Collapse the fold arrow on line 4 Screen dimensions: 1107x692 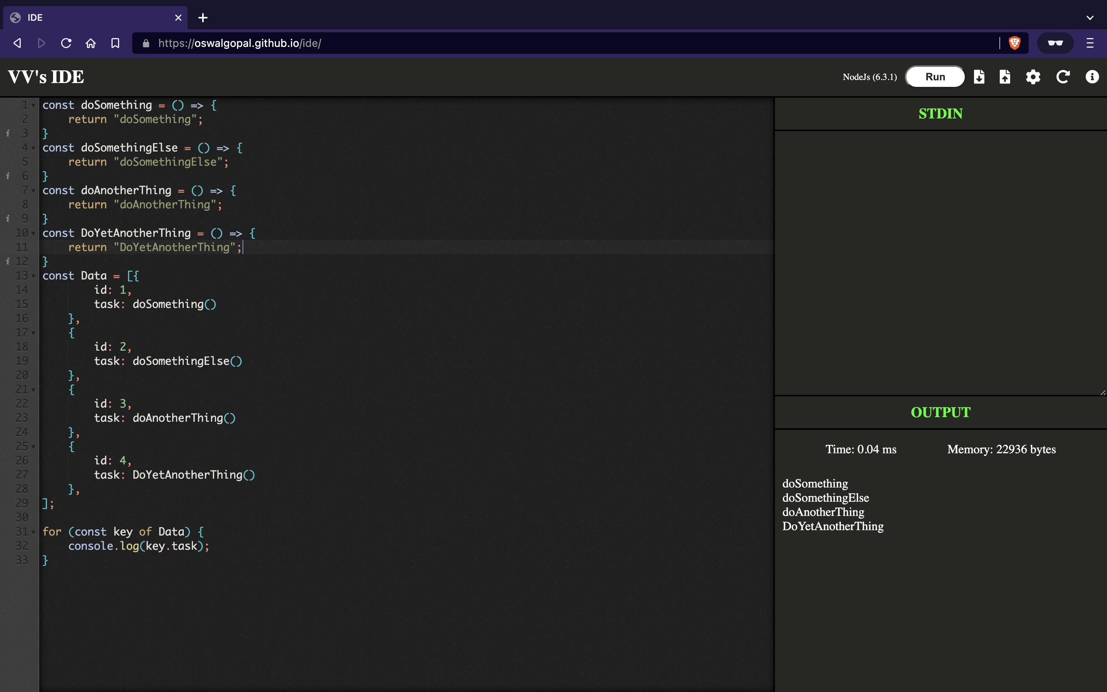[x=33, y=148]
